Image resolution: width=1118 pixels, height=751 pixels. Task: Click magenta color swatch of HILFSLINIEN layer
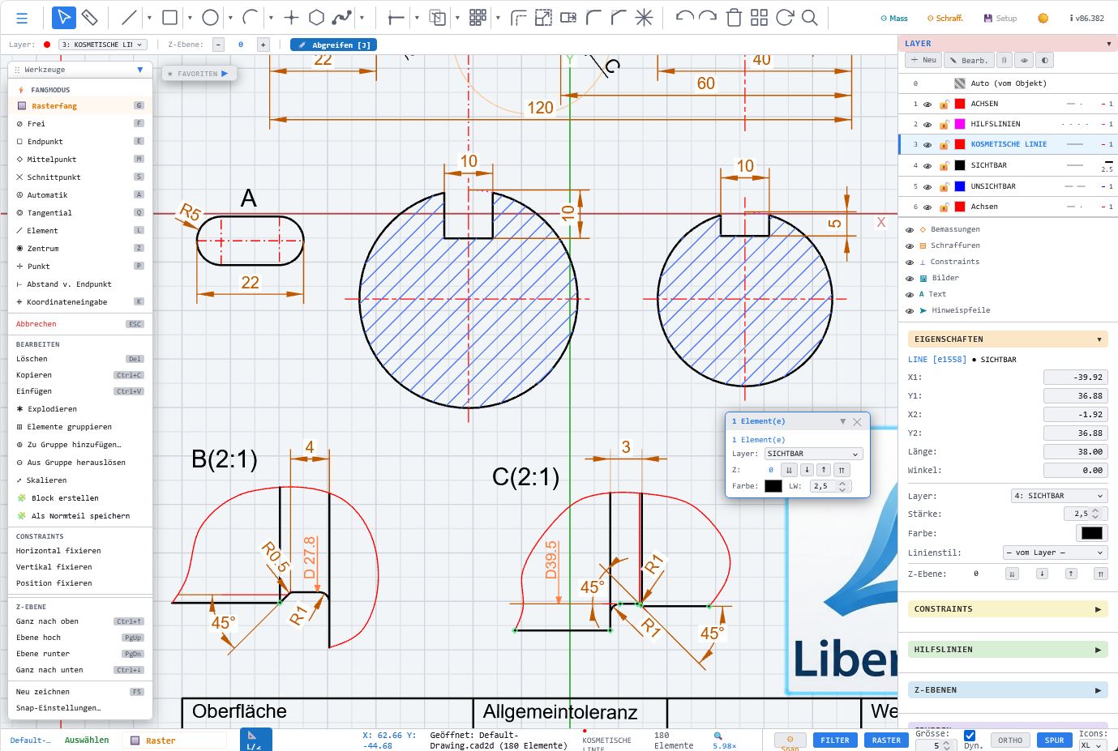click(x=960, y=125)
